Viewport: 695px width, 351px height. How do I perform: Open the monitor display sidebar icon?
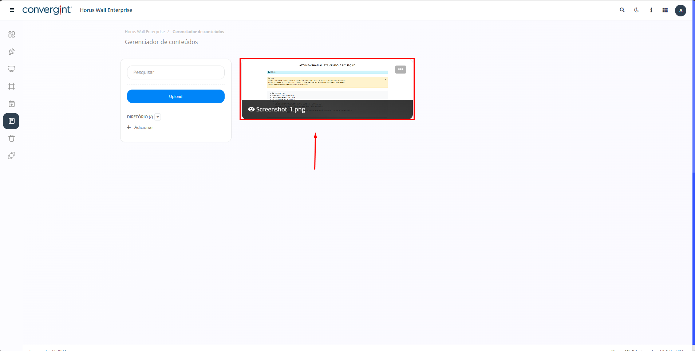(x=12, y=69)
